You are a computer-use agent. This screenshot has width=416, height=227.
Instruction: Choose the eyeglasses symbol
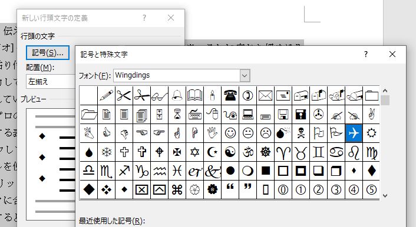tap(160, 95)
